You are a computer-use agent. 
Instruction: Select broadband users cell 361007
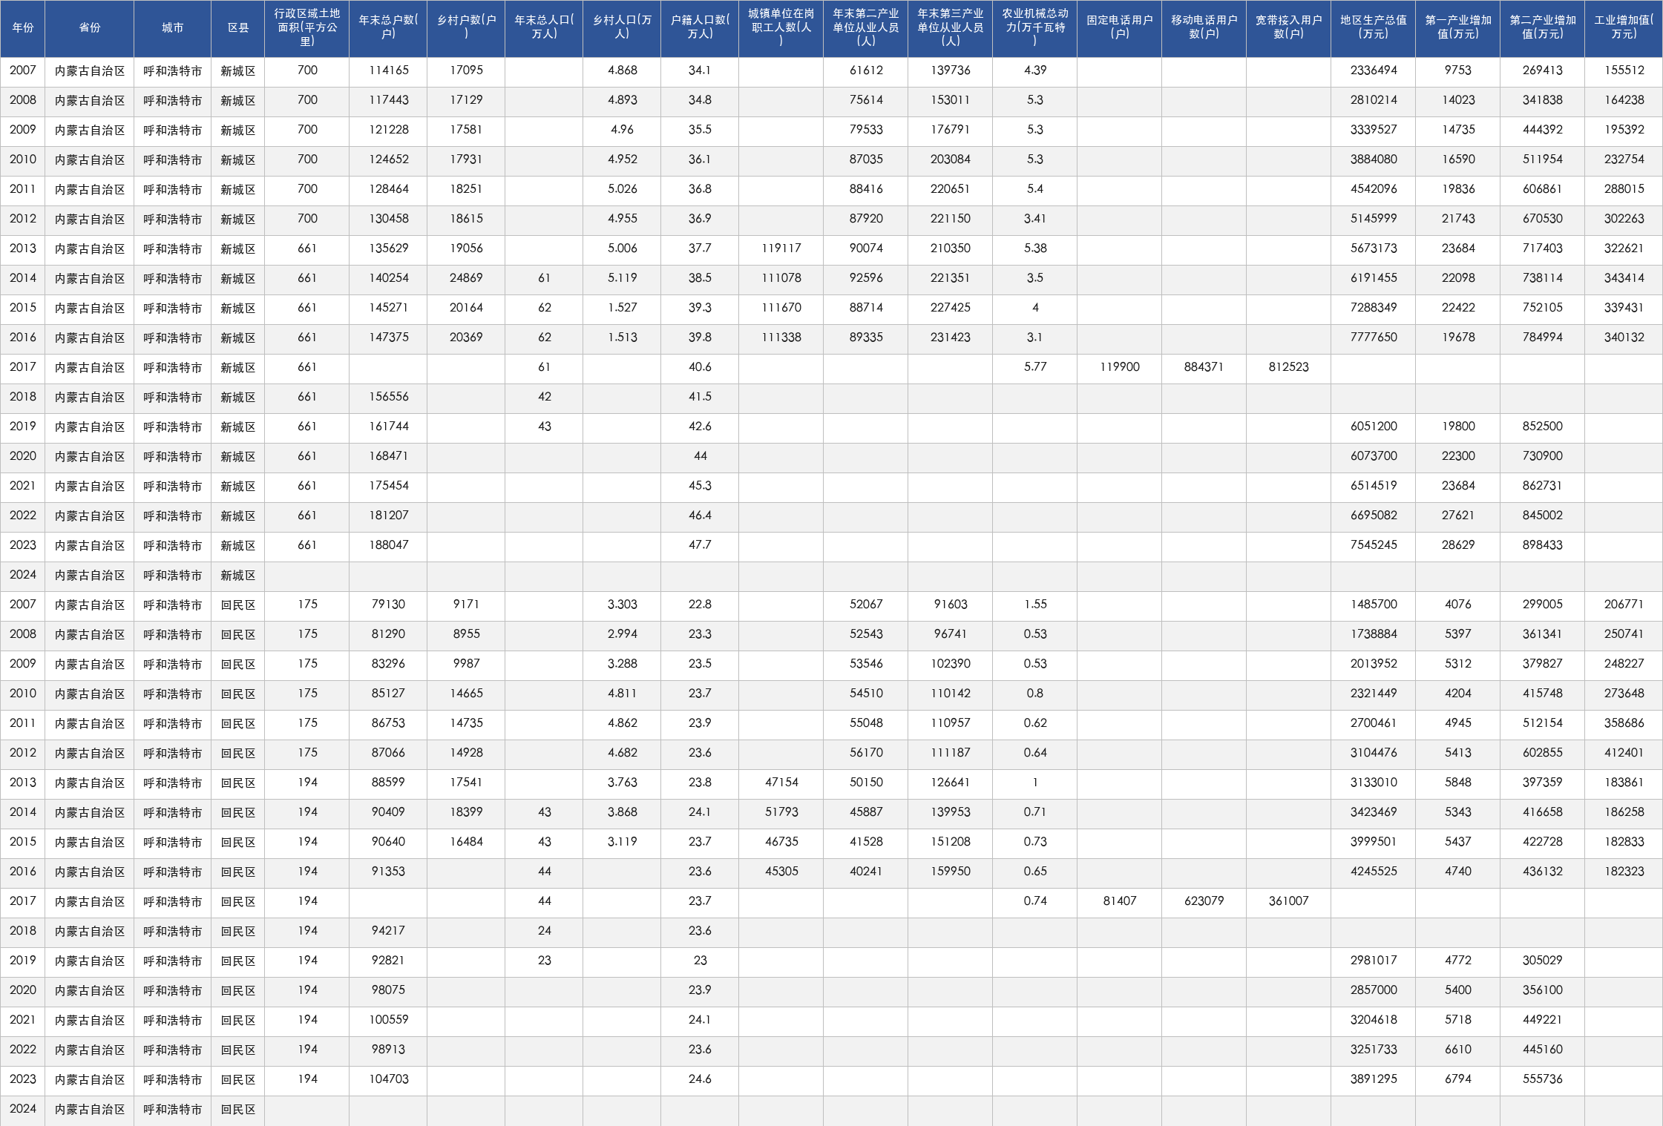point(1288,902)
